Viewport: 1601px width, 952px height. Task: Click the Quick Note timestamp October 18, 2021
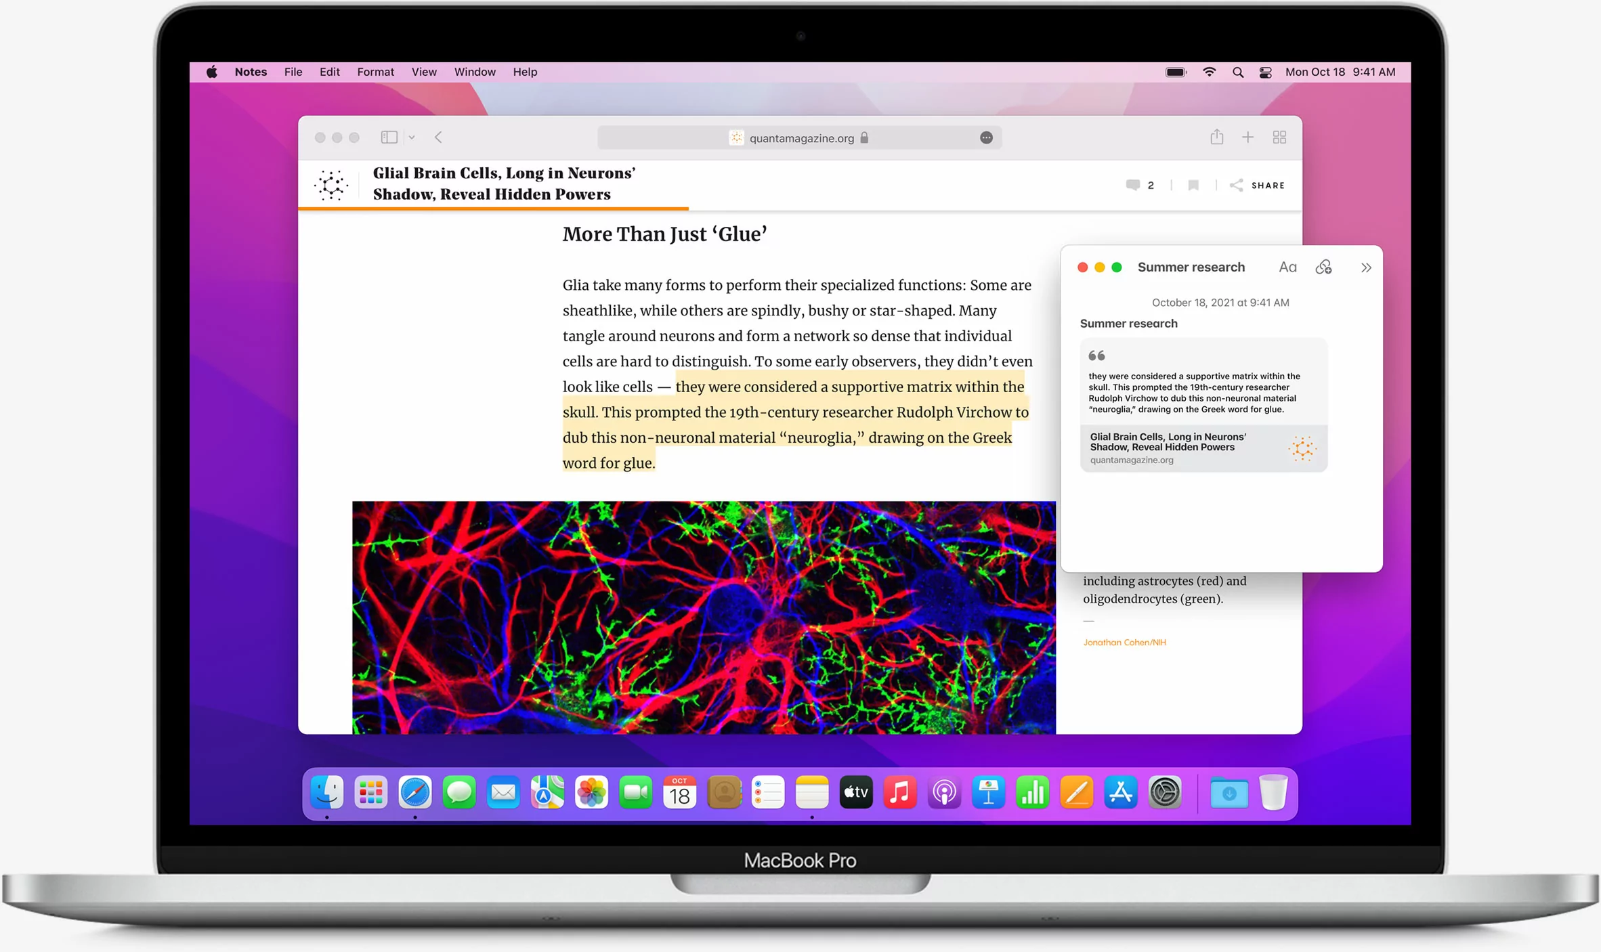pyautogui.click(x=1220, y=303)
